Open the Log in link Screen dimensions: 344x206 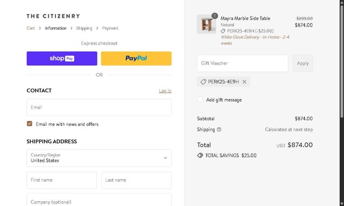click(x=165, y=91)
